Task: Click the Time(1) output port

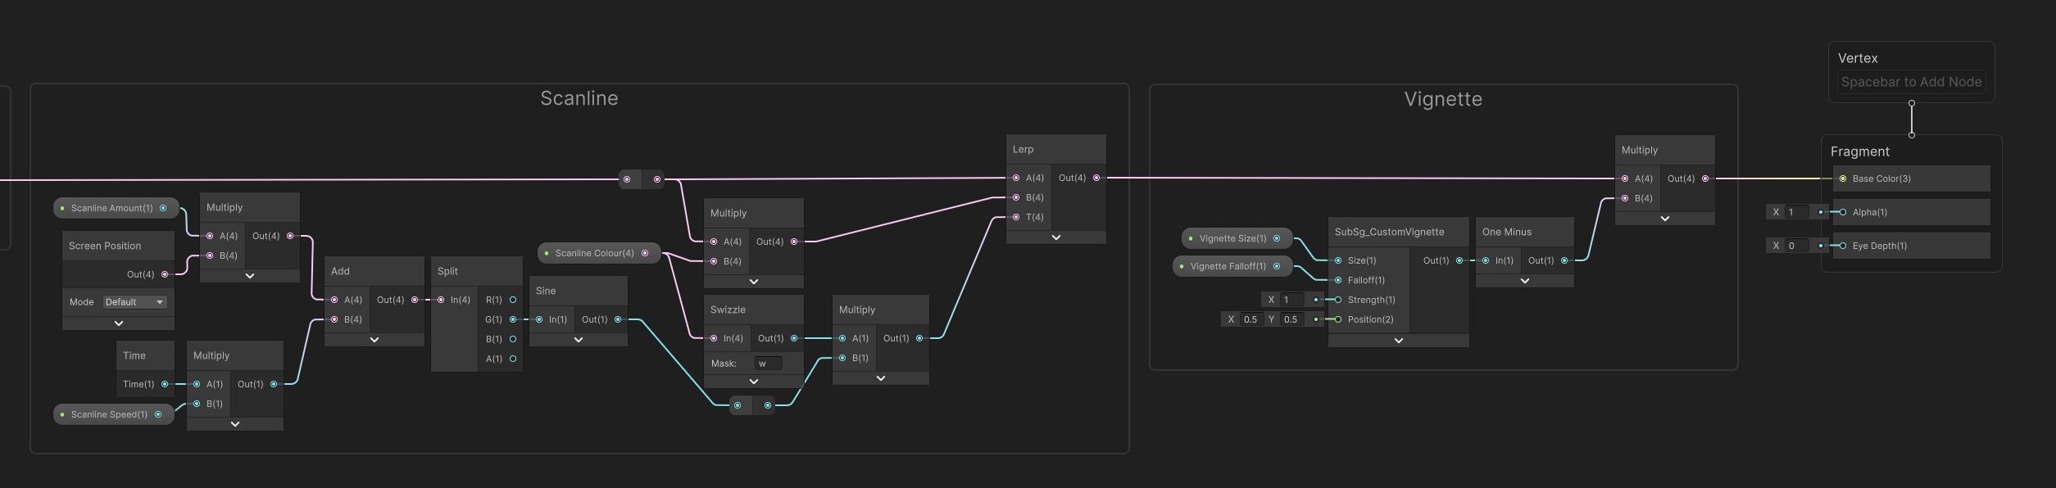Action: [x=165, y=384]
